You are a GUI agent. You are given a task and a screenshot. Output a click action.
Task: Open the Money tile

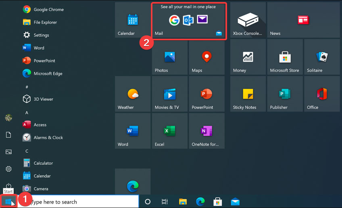(x=248, y=57)
